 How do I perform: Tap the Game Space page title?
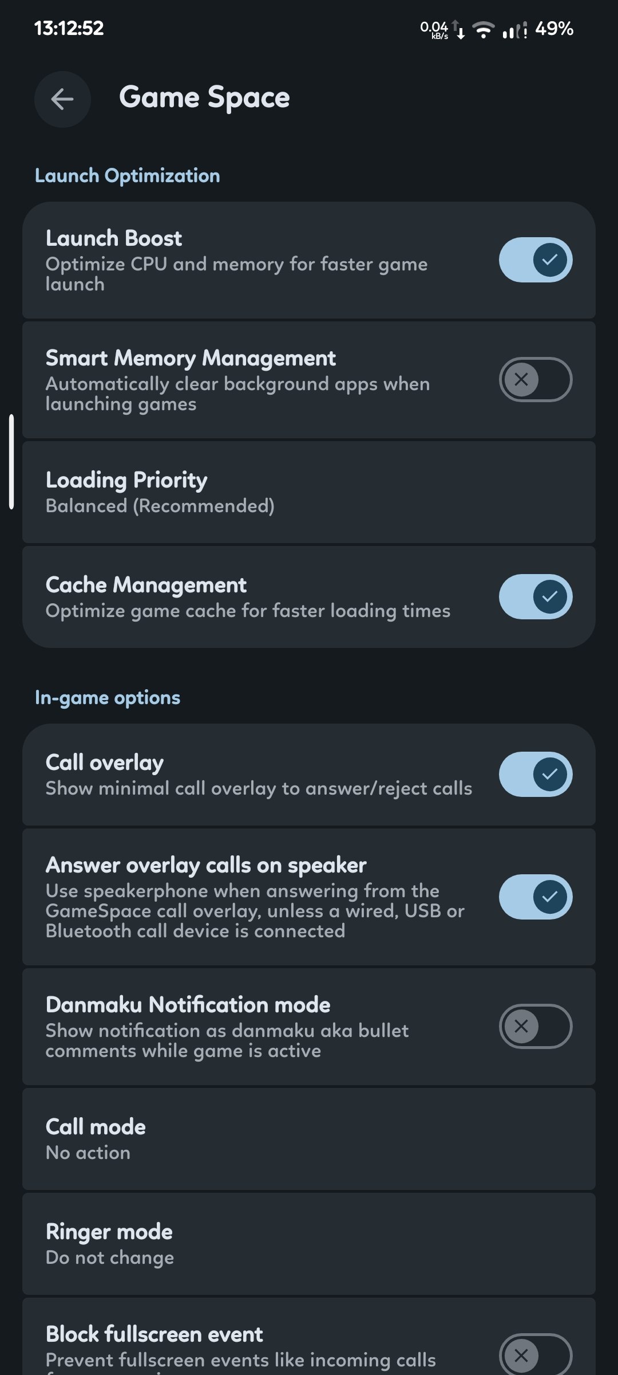(x=204, y=98)
